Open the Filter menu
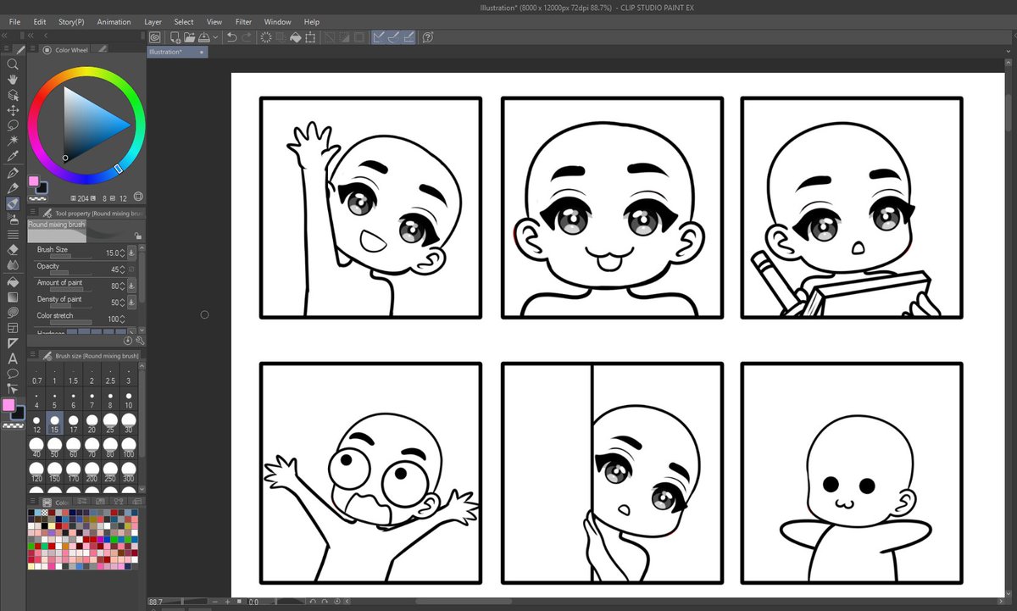Viewport: 1017px width, 611px height. [243, 22]
